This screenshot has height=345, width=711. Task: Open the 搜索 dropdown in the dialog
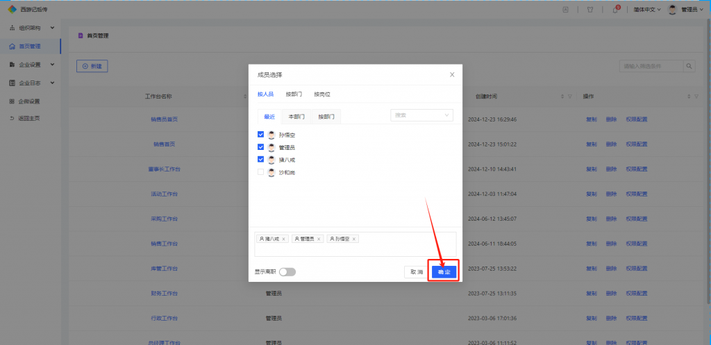(x=421, y=115)
